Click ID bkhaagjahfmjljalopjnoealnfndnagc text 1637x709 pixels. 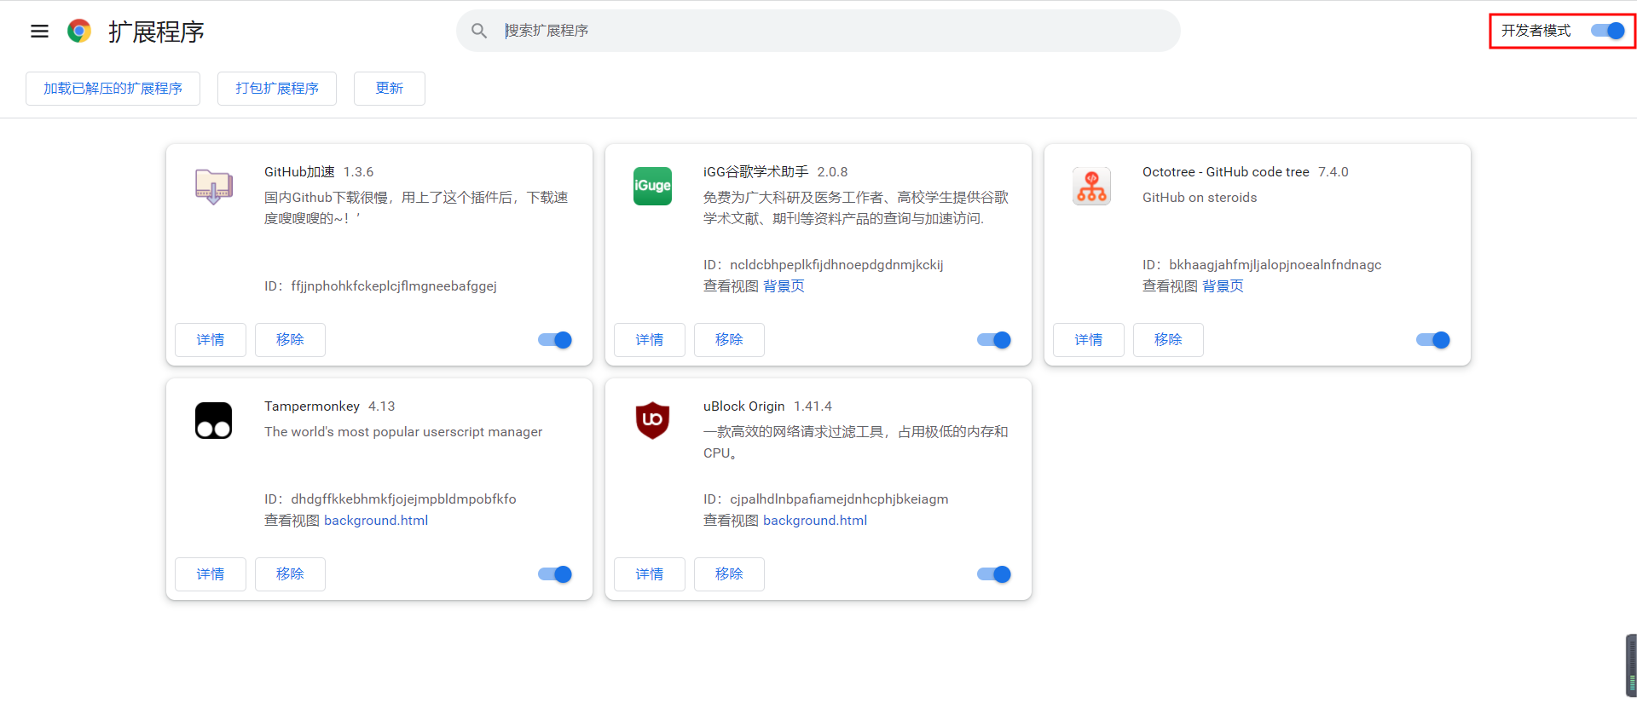pyautogui.click(x=1262, y=265)
